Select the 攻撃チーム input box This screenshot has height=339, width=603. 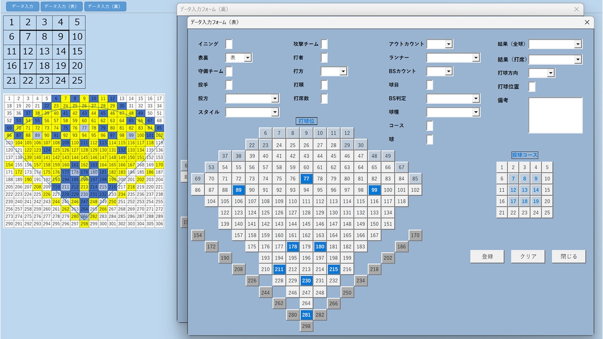[x=324, y=44]
